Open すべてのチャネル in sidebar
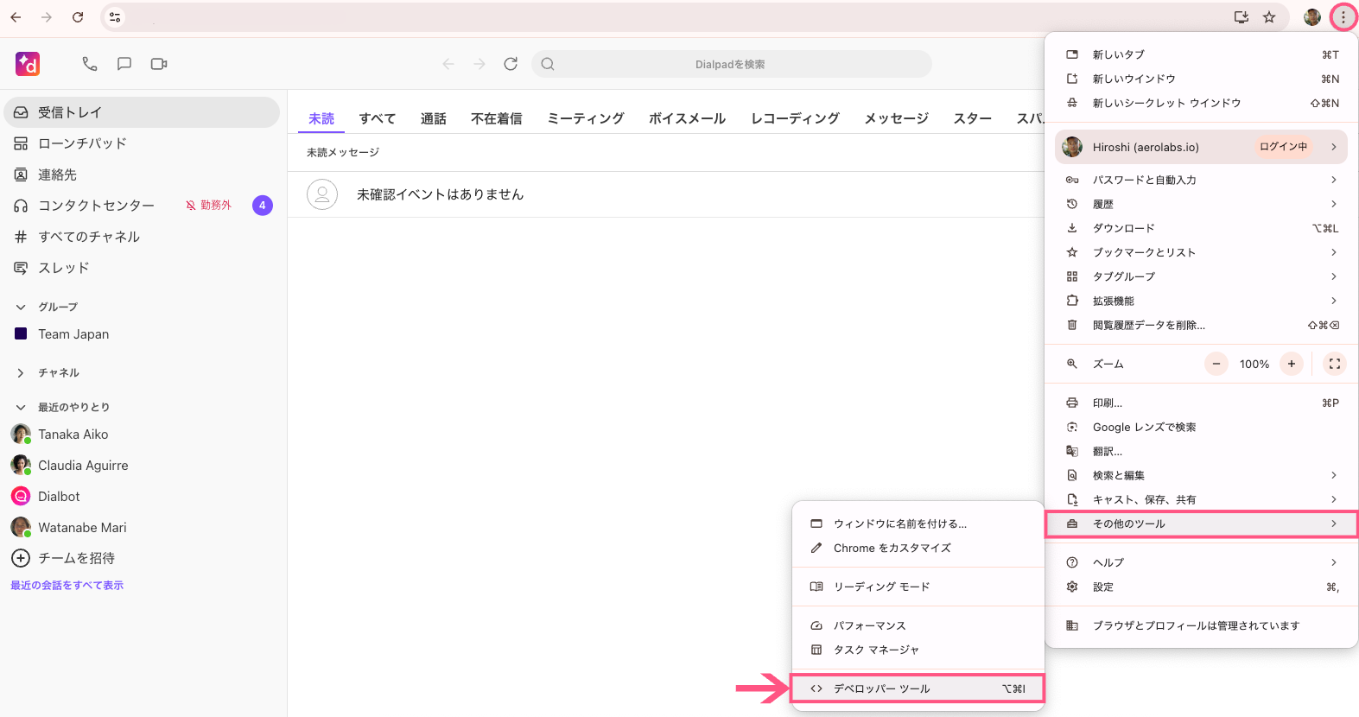 click(142, 237)
